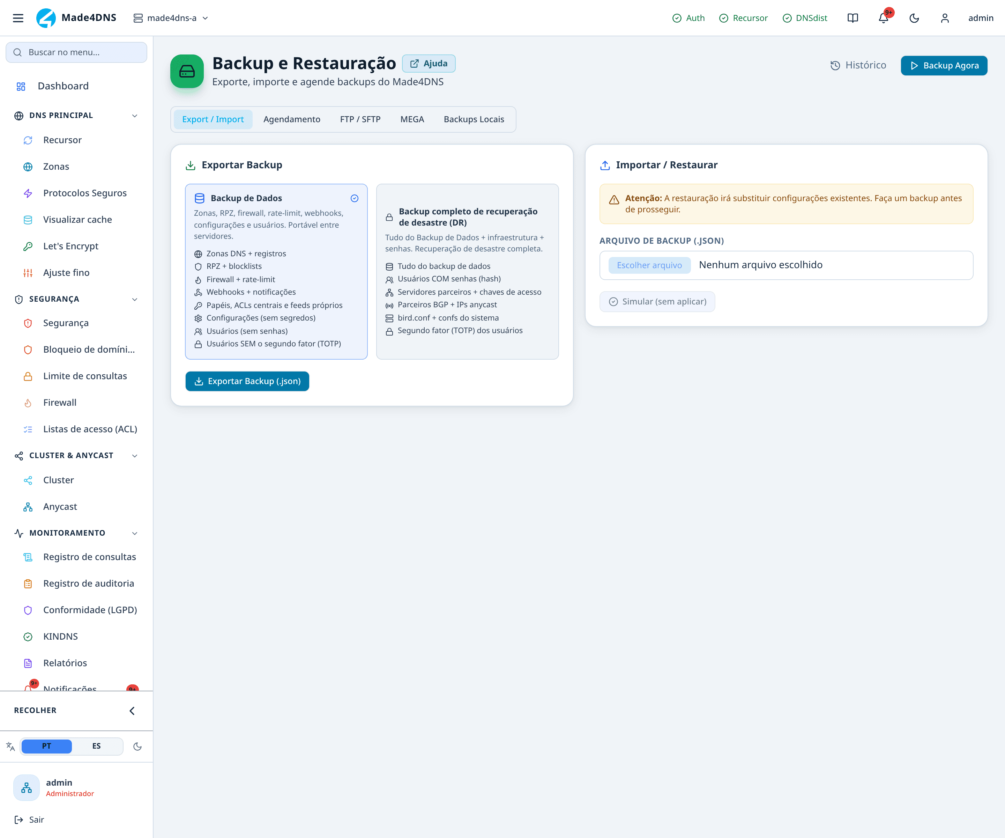
Task: Focus the Buscar no menu search field
Action: (76, 52)
